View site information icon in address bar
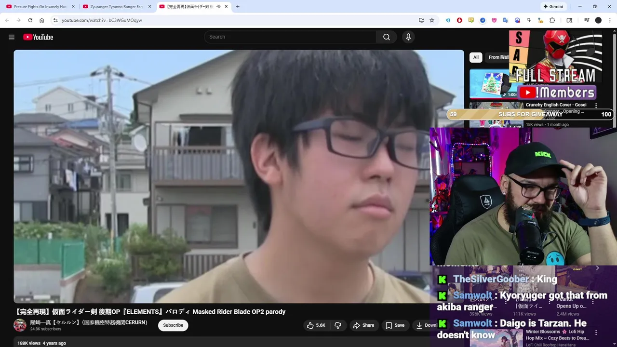 coord(55,20)
